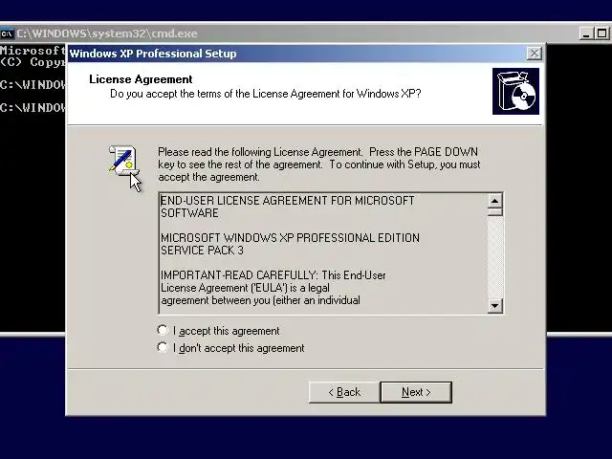Click the Next button
Screen dimensions: 612x459
click(416, 392)
